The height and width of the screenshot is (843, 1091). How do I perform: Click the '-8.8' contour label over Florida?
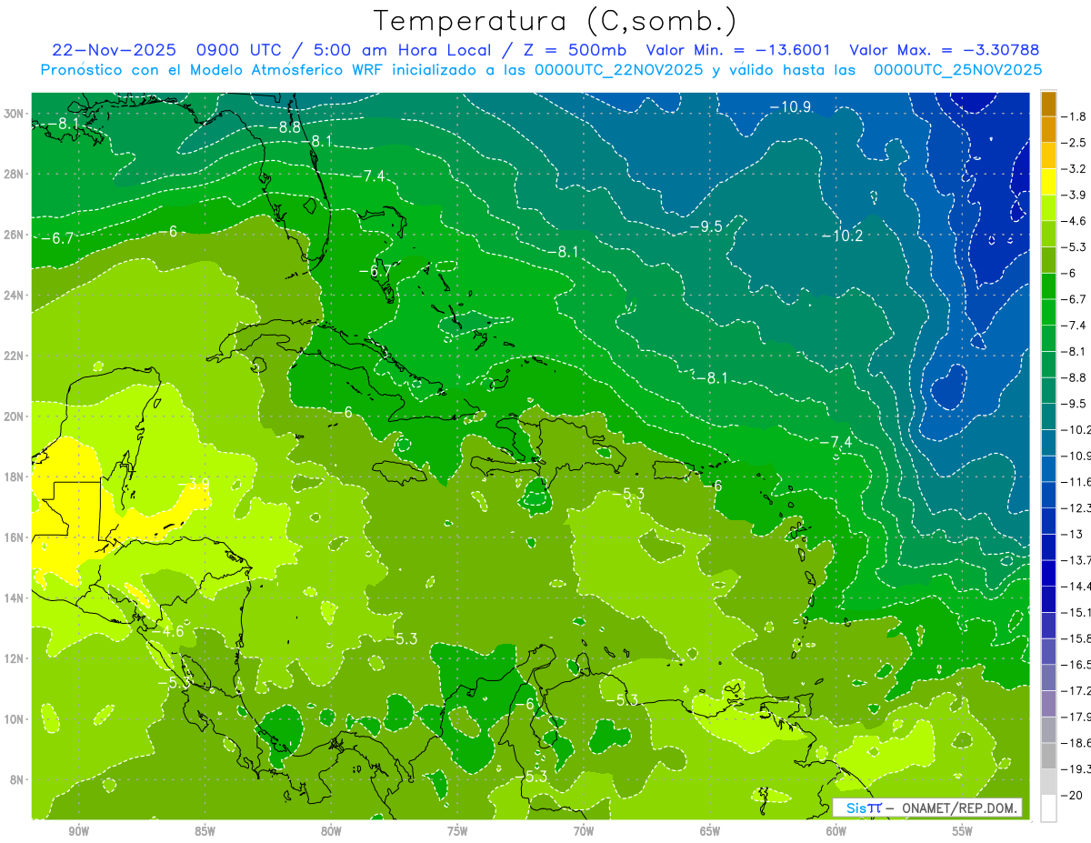coord(284,128)
